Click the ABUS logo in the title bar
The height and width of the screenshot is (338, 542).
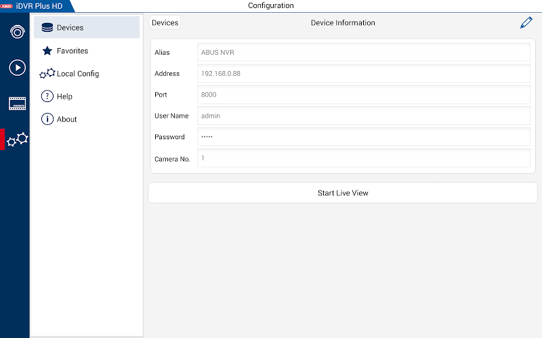tap(7, 5)
